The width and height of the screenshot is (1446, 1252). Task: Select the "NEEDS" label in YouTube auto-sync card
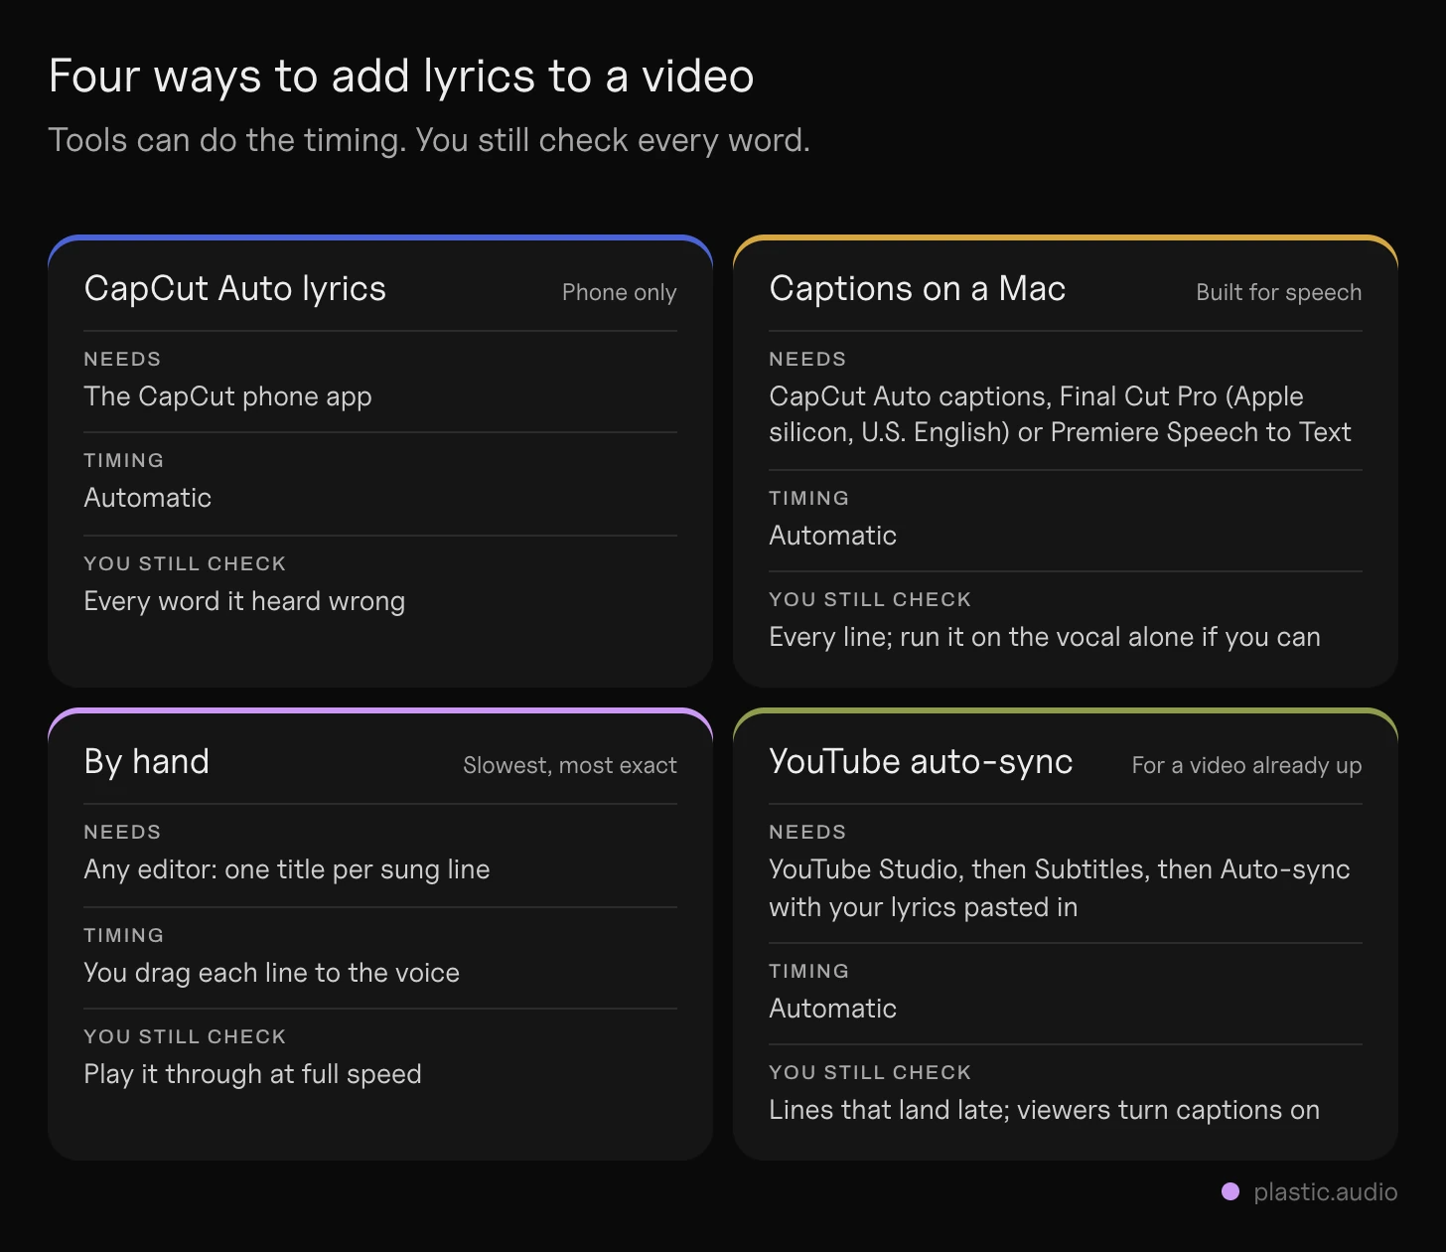807,832
